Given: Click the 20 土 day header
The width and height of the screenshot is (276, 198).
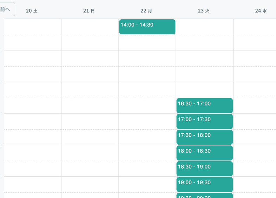Looking at the screenshot, I should click(x=32, y=11).
